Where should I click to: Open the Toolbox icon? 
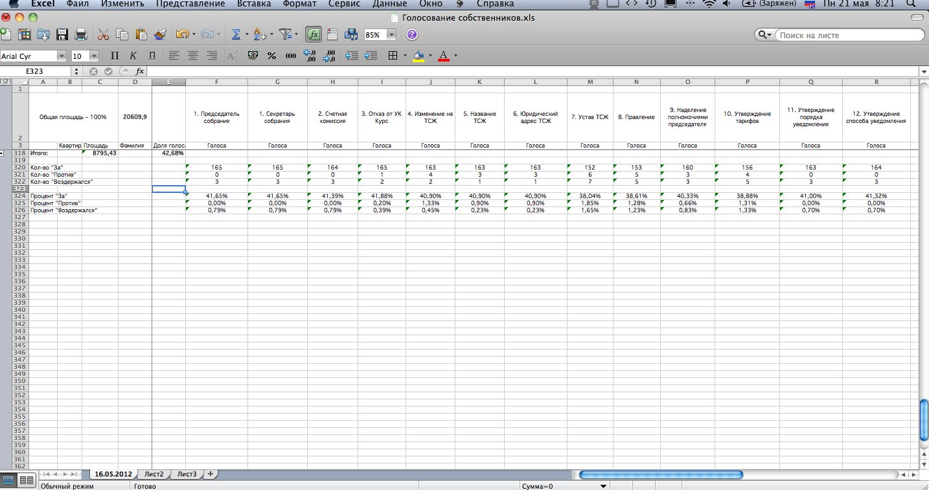(332, 34)
